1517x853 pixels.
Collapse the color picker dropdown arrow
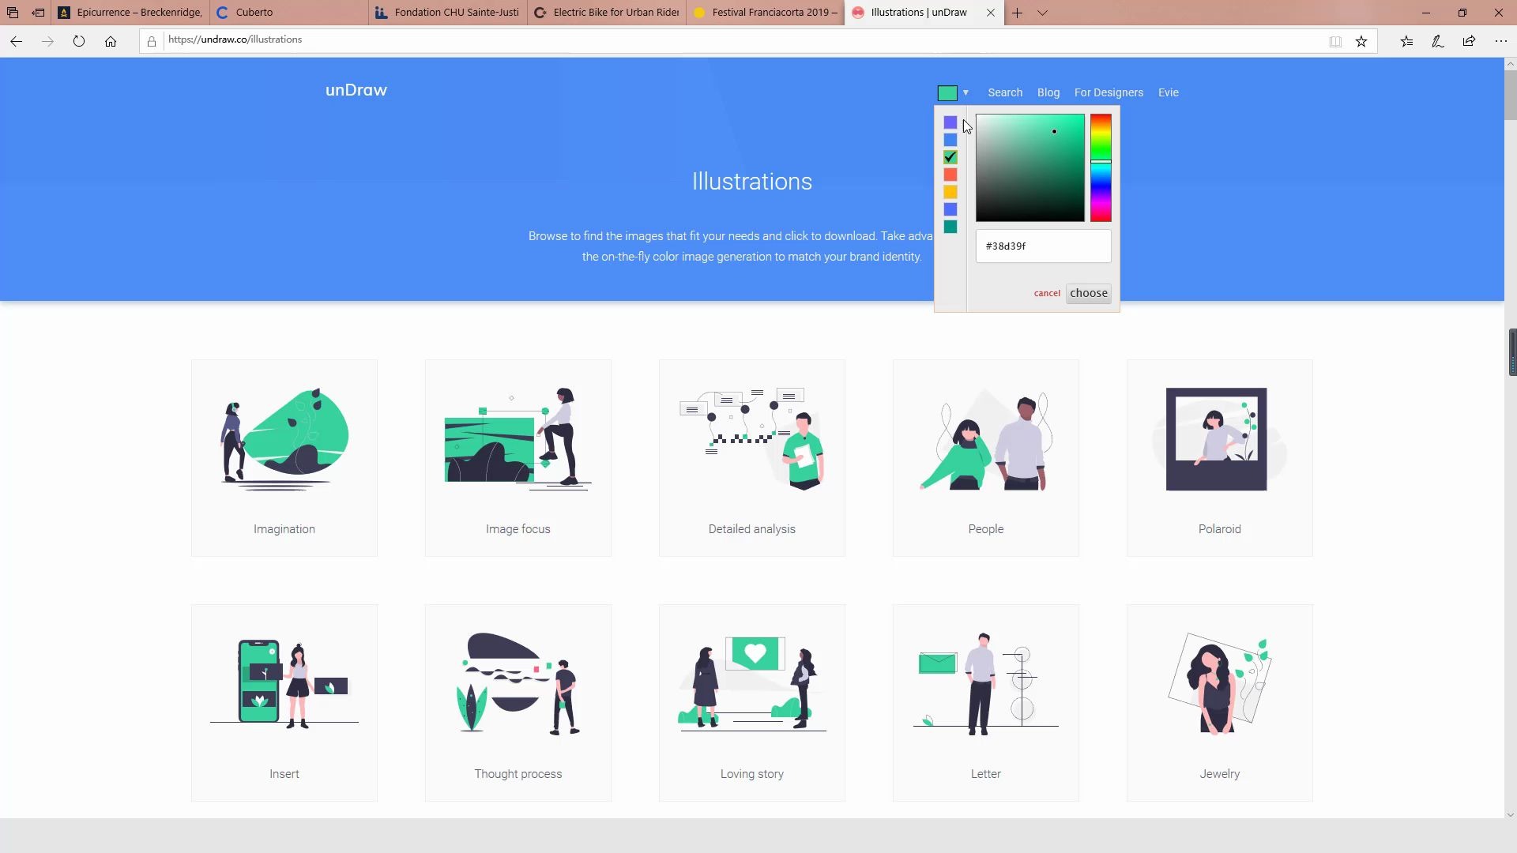pyautogui.click(x=966, y=93)
